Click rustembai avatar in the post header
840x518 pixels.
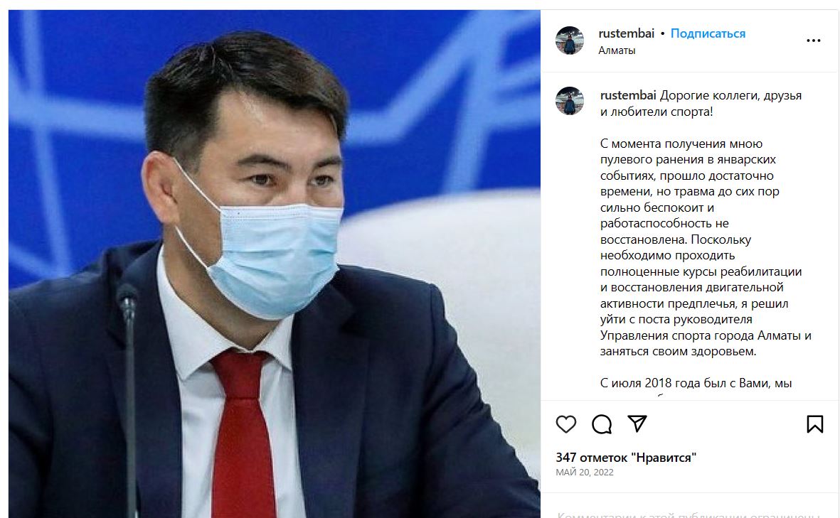tap(570, 40)
